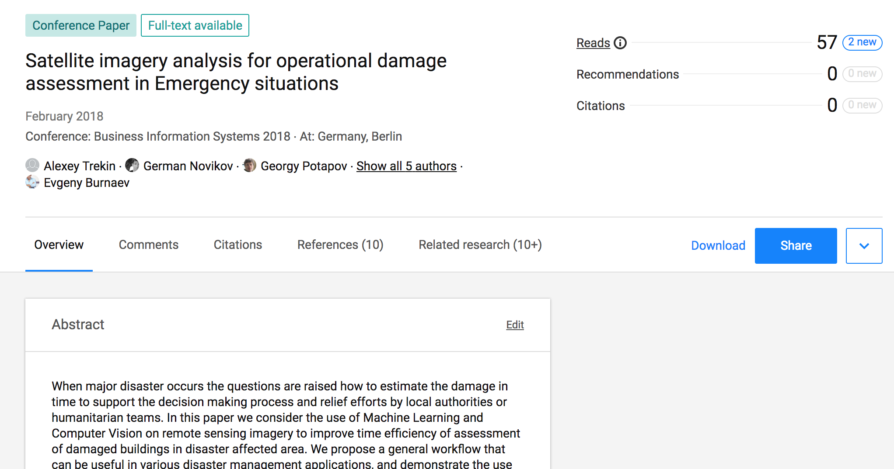The width and height of the screenshot is (894, 469).
Task: Click Alexey Trekin's avatar icon
Action: point(32,165)
